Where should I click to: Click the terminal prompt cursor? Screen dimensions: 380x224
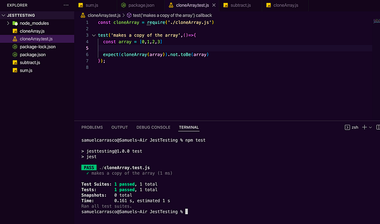coord(186,212)
